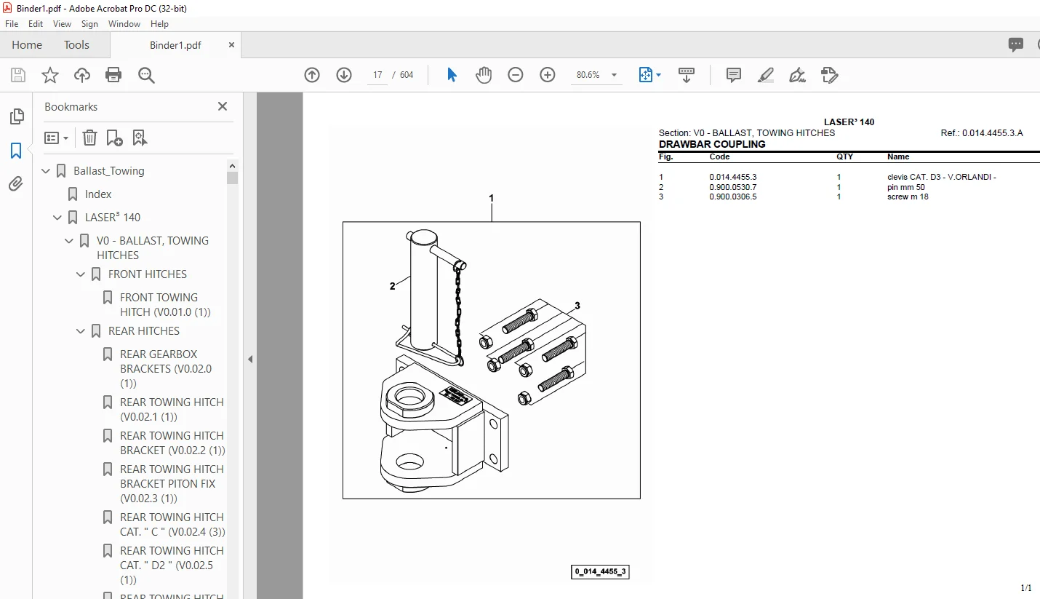1040x599 pixels.
Task: Add bookmark star icon in toolbar
Action: click(x=50, y=75)
